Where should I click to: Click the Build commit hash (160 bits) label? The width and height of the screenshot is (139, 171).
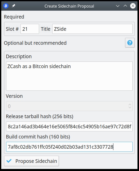[x=38, y=137]
